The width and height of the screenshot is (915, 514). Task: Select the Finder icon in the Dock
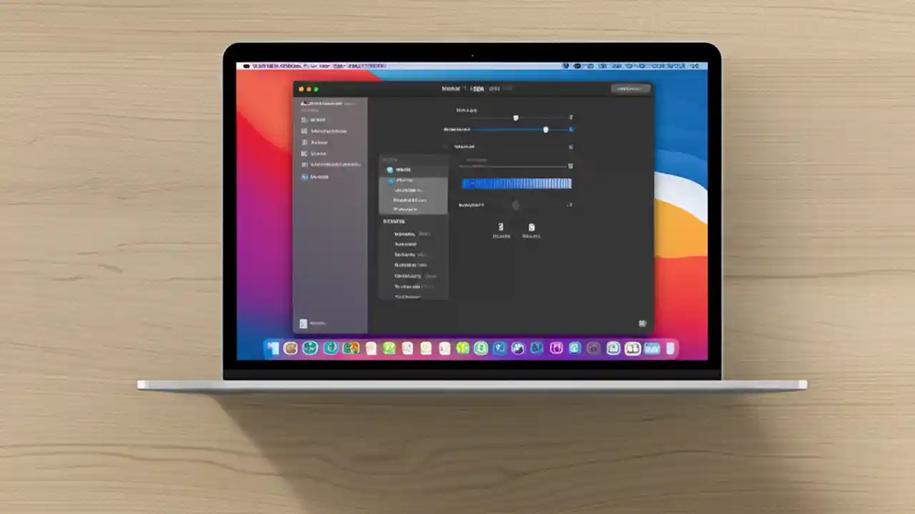274,348
